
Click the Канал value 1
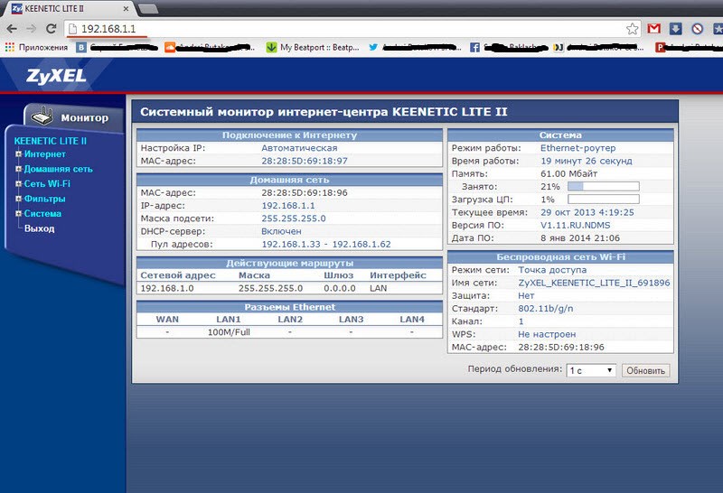point(521,321)
